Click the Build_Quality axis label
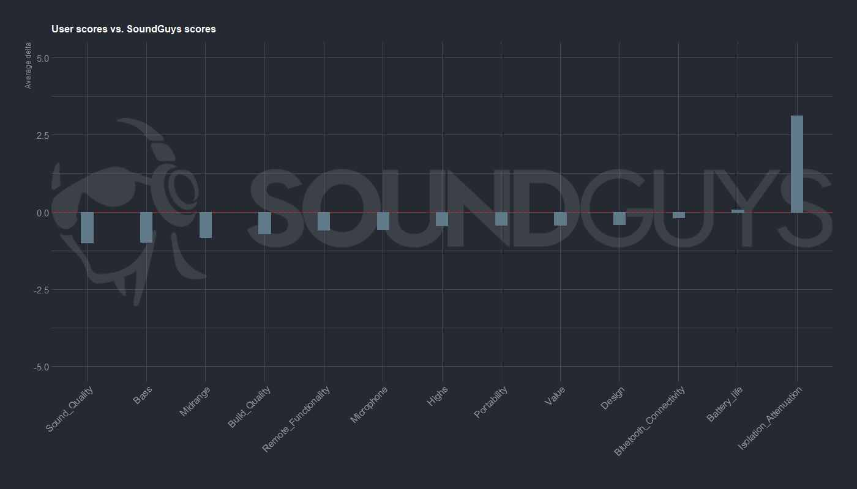This screenshot has width=857, height=489. coord(249,406)
